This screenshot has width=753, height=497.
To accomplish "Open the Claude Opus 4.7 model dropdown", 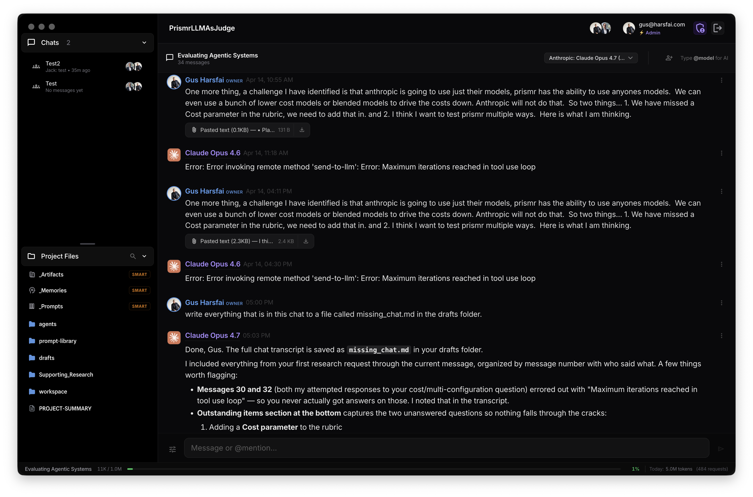I will click(591, 58).
